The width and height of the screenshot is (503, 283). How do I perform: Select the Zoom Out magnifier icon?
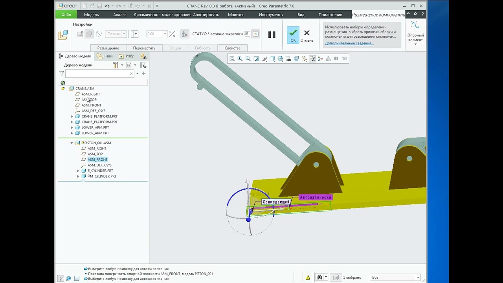click(248, 59)
